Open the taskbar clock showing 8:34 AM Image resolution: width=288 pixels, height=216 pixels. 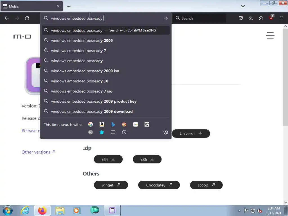coord(273,211)
